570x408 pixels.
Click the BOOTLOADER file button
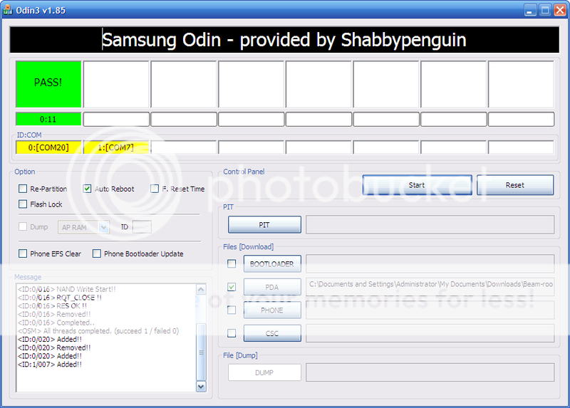[x=272, y=263]
